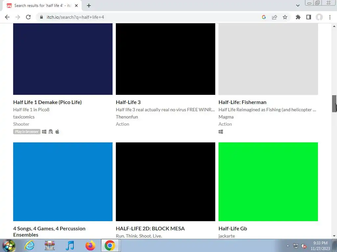The height and width of the screenshot is (252, 337).
Task: View site security lock information
Action: pyautogui.click(x=41, y=17)
